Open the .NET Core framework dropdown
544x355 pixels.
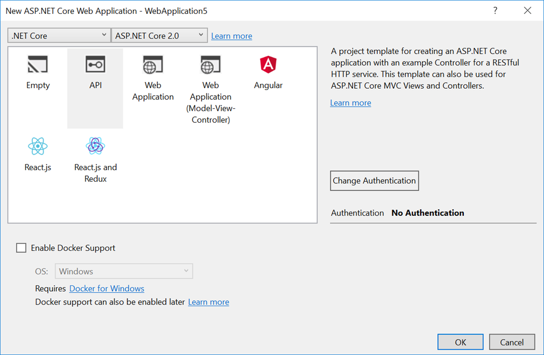click(59, 36)
